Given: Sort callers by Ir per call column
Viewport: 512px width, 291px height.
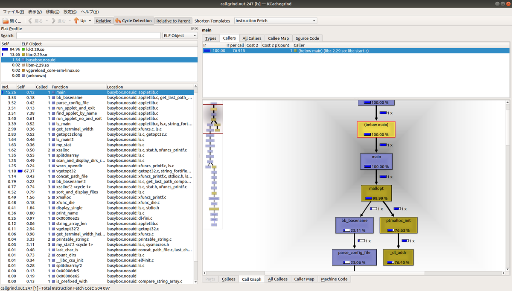Looking at the screenshot, I should 235,45.
